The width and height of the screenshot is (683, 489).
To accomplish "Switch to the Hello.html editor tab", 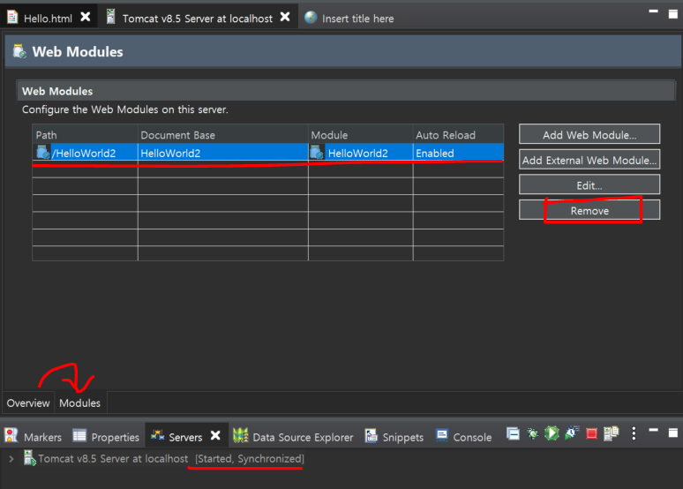I will (x=48, y=19).
